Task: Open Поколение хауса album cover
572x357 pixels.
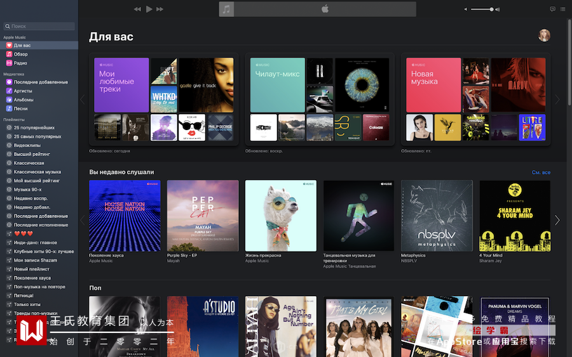Action: pos(125,216)
